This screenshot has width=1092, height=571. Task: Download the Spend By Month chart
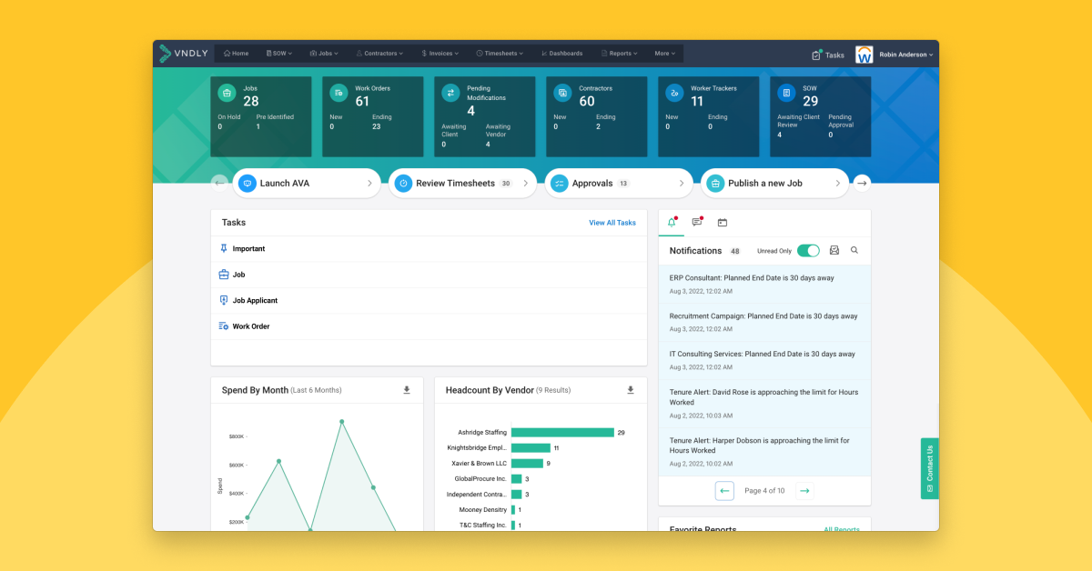tap(407, 390)
